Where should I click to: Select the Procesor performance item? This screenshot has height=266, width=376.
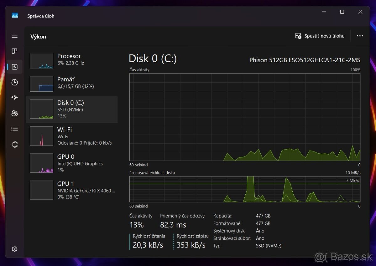click(72, 60)
